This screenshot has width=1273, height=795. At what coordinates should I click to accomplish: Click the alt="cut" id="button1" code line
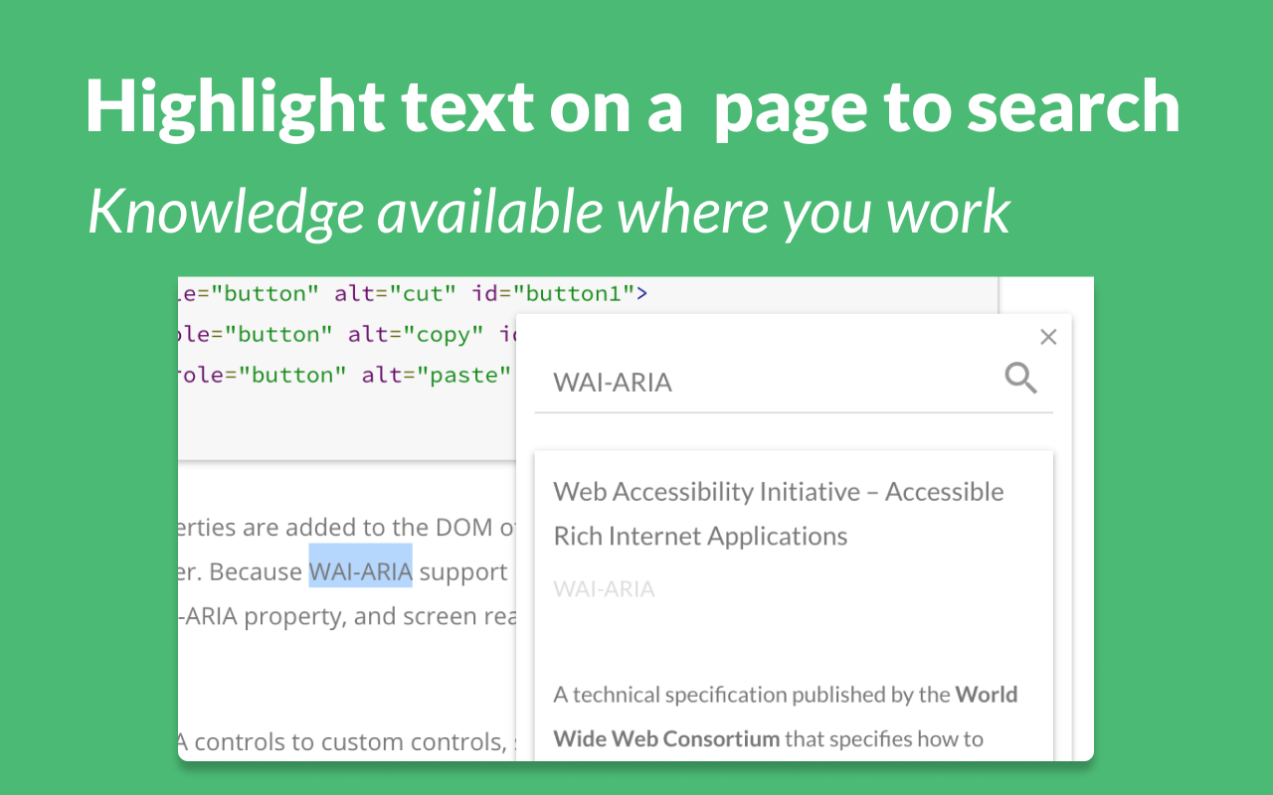(x=414, y=293)
